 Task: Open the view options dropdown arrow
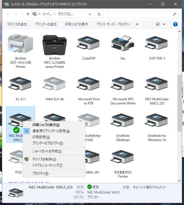(164, 24)
